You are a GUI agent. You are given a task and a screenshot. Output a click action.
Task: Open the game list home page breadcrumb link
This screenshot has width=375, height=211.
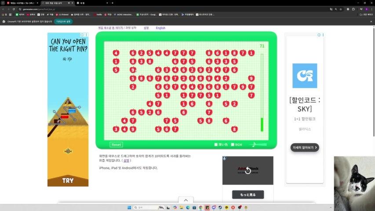pos(110,28)
